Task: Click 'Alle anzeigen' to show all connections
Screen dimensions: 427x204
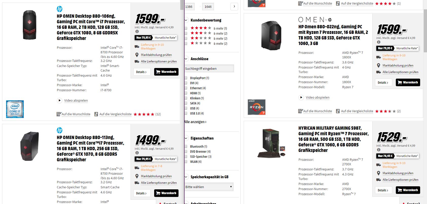Action: (x=195, y=122)
